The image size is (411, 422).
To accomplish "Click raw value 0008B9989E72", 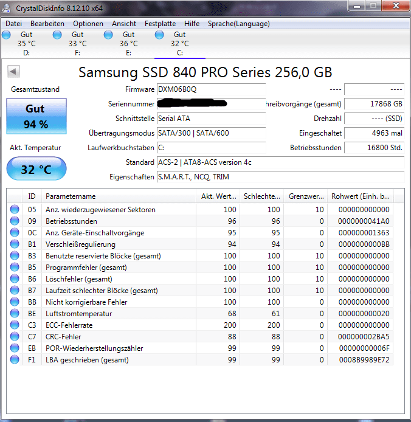I will (364, 360).
